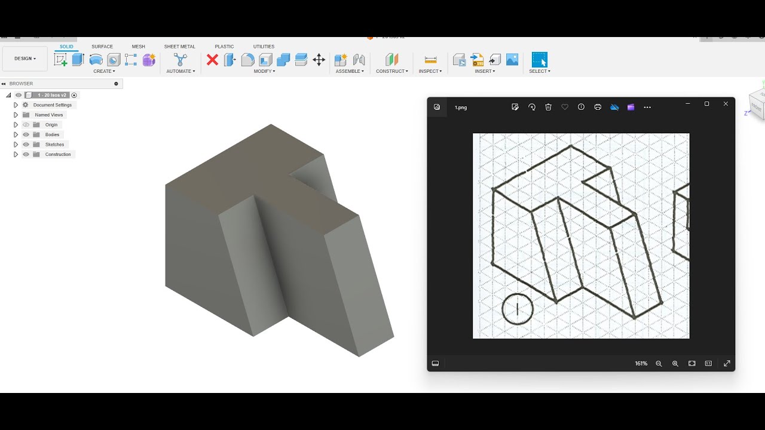This screenshot has height=430, width=765.
Task: Open the Automate dropdown menu
Action: pos(180,71)
